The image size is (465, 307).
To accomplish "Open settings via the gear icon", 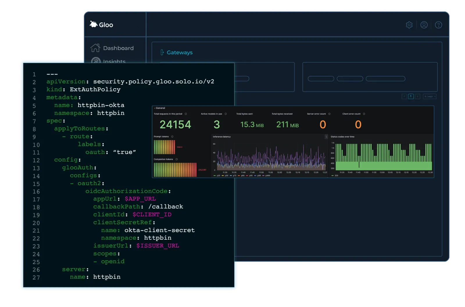I will 409,25.
